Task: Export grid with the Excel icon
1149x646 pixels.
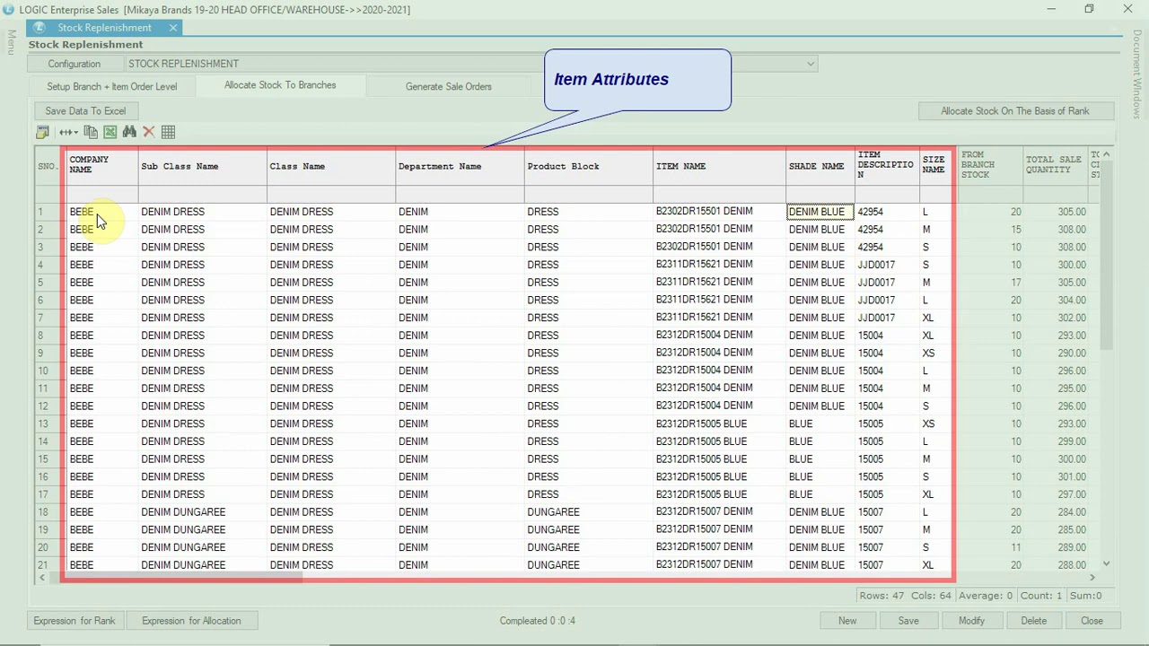Action: [x=110, y=132]
